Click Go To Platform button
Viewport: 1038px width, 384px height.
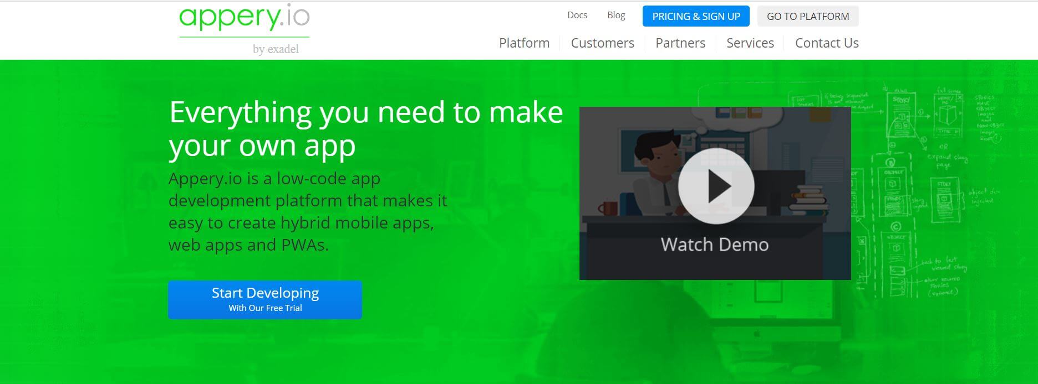click(808, 16)
